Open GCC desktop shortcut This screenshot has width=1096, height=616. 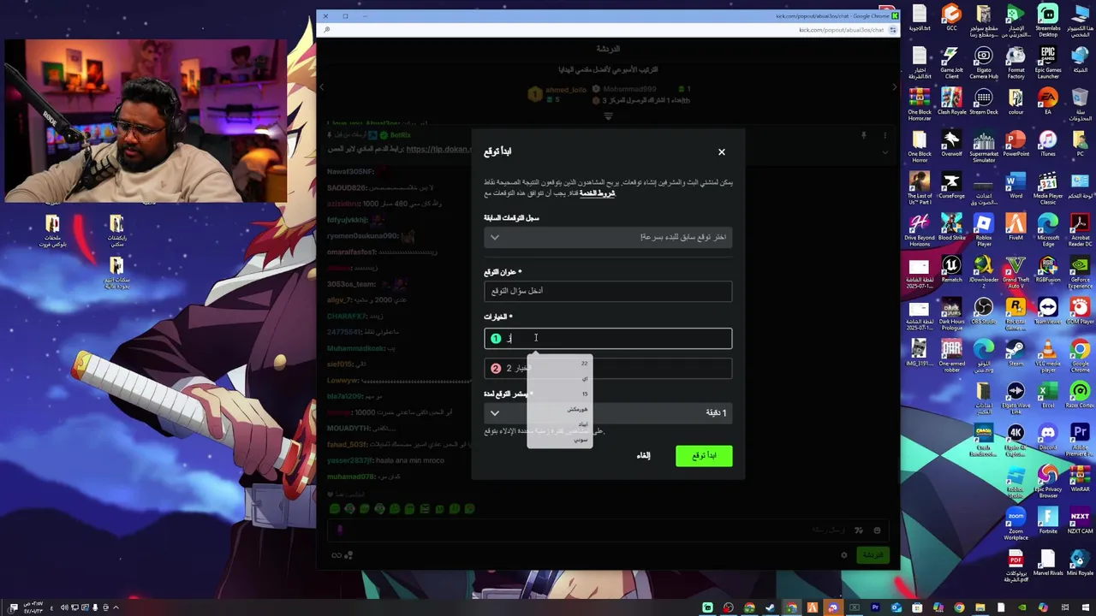coord(951,19)
